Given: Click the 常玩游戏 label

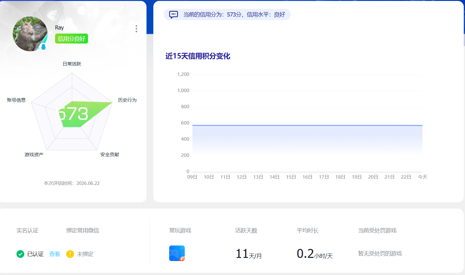Looking at the screenshot, I should pos(180,231).
